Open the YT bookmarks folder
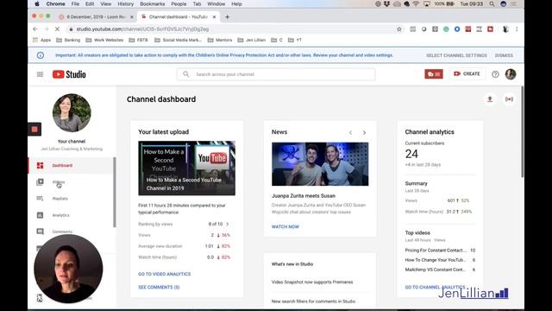Screen dimensions: 552x311 point(295,41)
